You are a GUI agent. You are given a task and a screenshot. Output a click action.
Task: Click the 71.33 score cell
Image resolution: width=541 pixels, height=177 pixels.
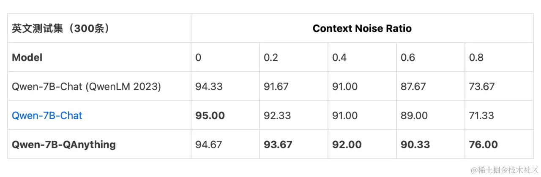click(x=482, y=115)
